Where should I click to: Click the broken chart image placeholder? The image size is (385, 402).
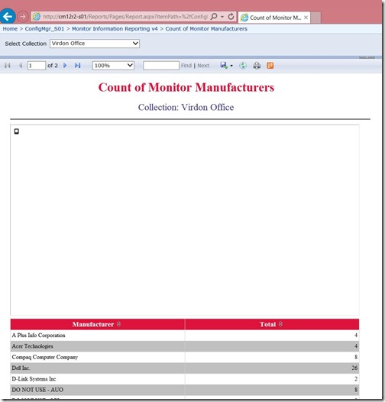tap(17, 131)
